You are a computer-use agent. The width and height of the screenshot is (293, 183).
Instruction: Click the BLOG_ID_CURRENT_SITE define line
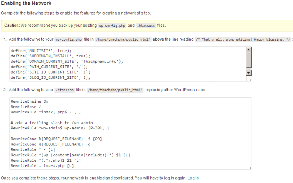tap(51, 77)
